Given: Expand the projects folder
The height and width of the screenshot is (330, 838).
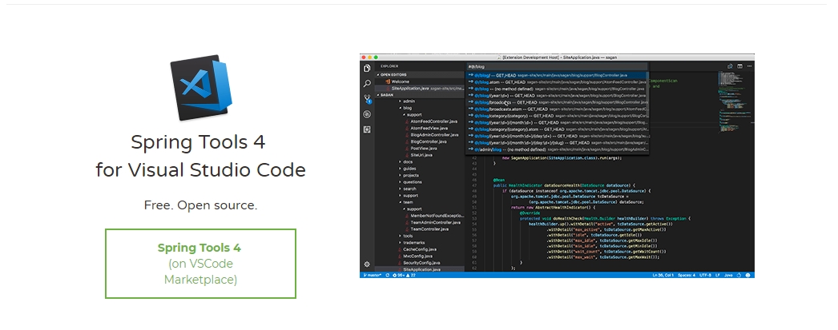Looking at the screenshot, I should 410,176.
